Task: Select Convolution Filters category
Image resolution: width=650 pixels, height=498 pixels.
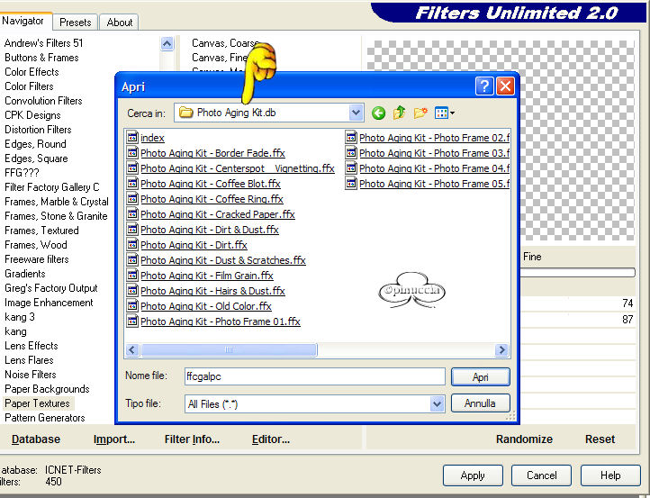Action: point(43,101)
